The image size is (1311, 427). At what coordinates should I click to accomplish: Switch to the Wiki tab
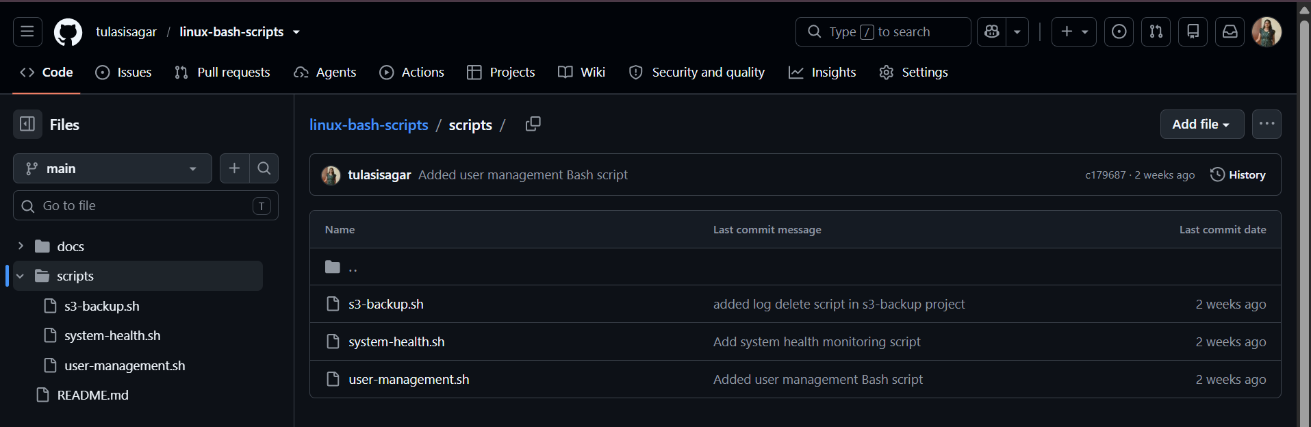click(581, 73)
